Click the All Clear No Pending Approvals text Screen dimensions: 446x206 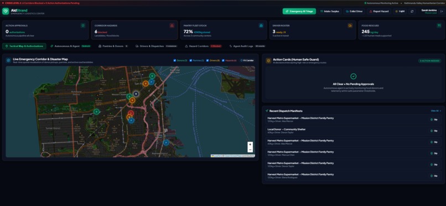point(353,84)
